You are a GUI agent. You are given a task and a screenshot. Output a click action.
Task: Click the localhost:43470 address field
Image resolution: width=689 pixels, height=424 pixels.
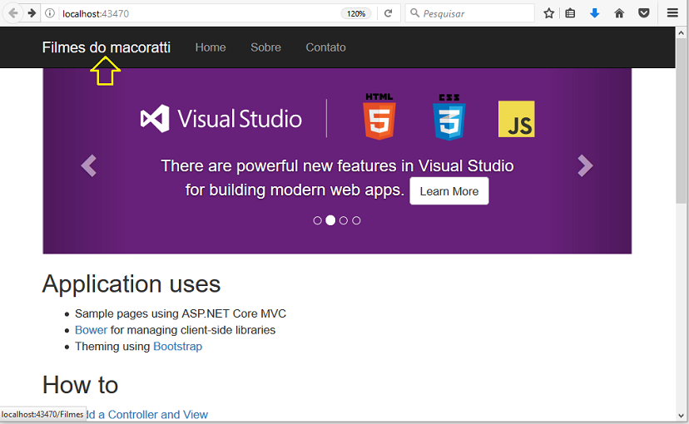pos(198,13)
